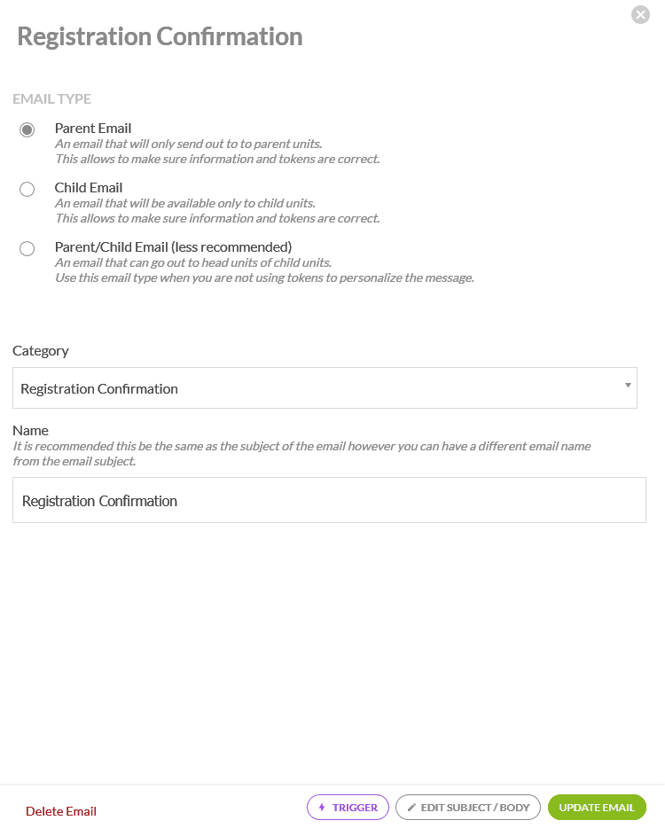Close the Registration Confirmation dialog

coord(640,14)
